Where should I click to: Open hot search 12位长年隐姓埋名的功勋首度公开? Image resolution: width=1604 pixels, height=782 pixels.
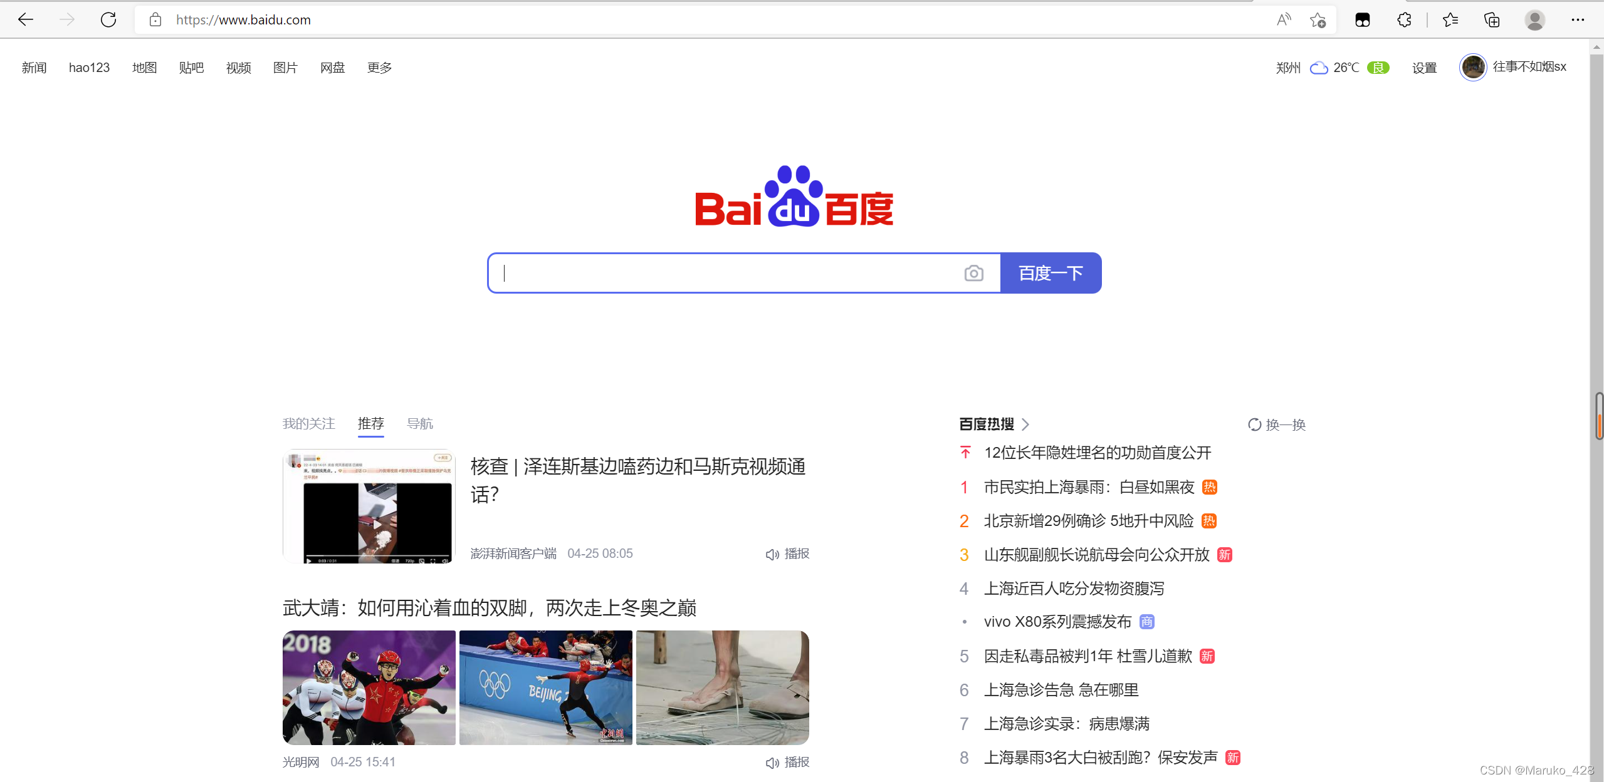[x=1098, y=453]
